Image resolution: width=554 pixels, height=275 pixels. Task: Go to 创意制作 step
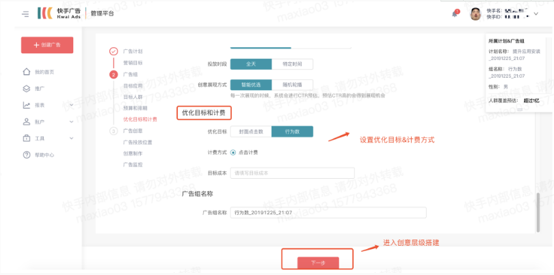133,154
